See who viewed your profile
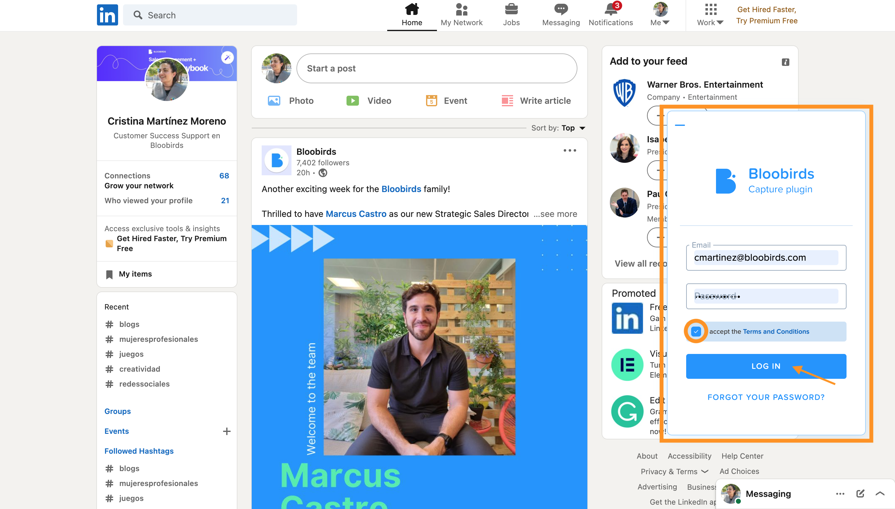The width and height of the screenshot is (895, 509). 167,201
